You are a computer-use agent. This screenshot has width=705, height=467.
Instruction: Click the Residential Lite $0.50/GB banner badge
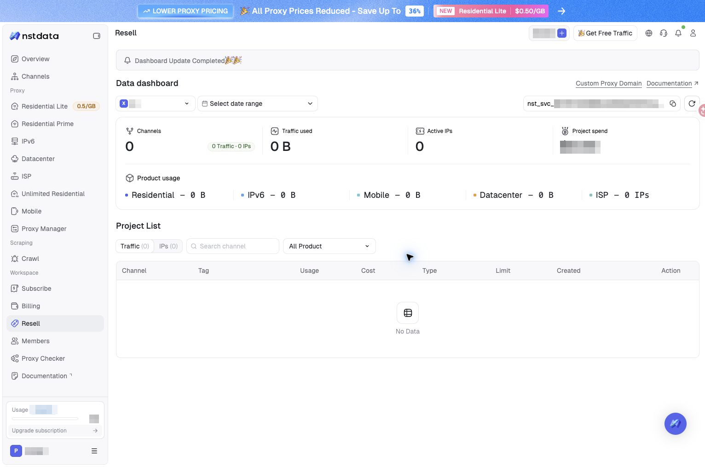[491, 11]
